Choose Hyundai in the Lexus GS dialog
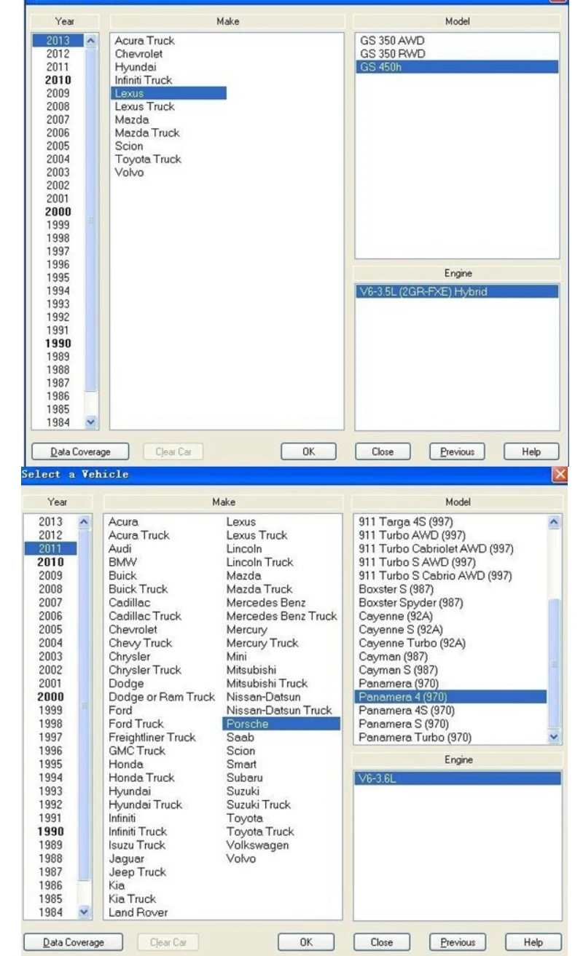583x956 pixels. coord(136,67)
